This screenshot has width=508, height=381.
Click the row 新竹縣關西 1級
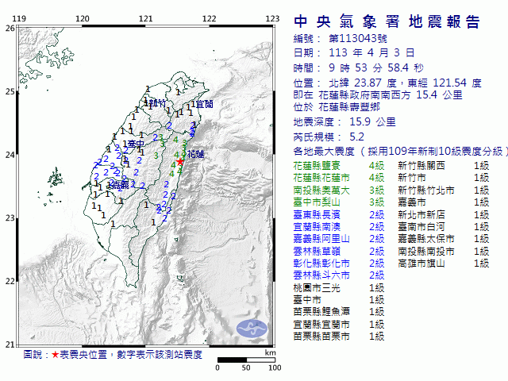[443, 166]
